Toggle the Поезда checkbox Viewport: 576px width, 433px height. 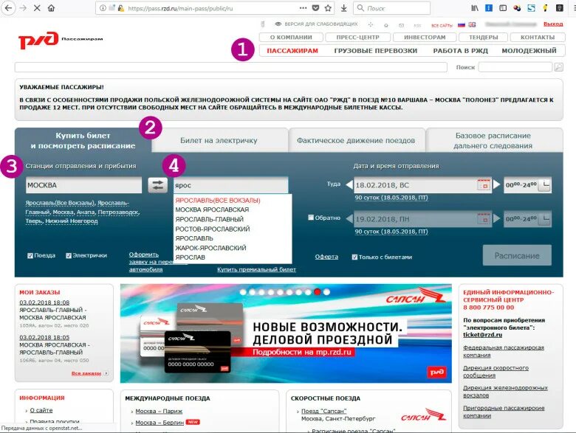click(30, 255)
